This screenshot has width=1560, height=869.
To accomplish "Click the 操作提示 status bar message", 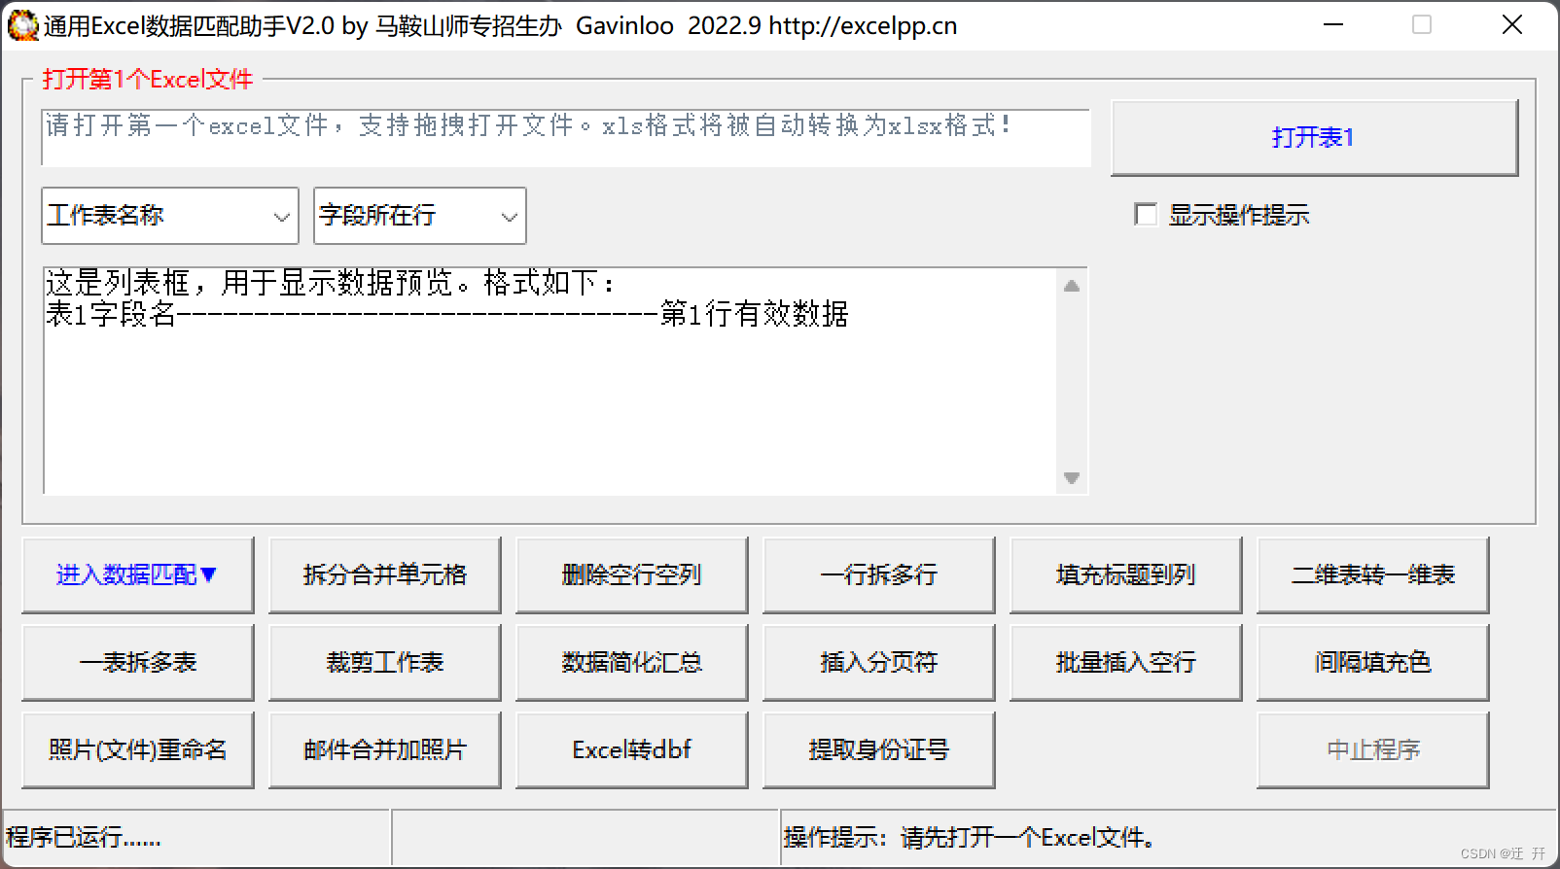I will click(x=971, y=837).
